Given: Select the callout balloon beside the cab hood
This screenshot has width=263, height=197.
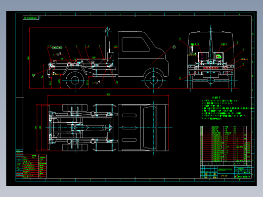Looking at the screenshot, I should click(x=174, y=47).
